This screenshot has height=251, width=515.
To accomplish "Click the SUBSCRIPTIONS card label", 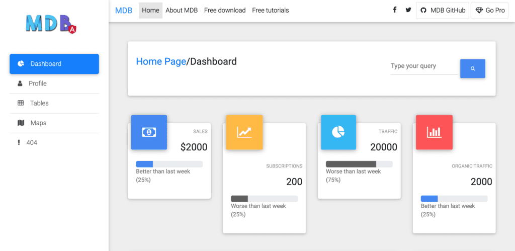I will pyautogui.click(x=285, y=166).
